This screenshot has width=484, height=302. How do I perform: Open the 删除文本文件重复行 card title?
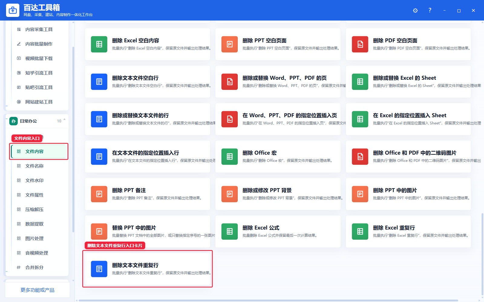(x=135, y=265)
